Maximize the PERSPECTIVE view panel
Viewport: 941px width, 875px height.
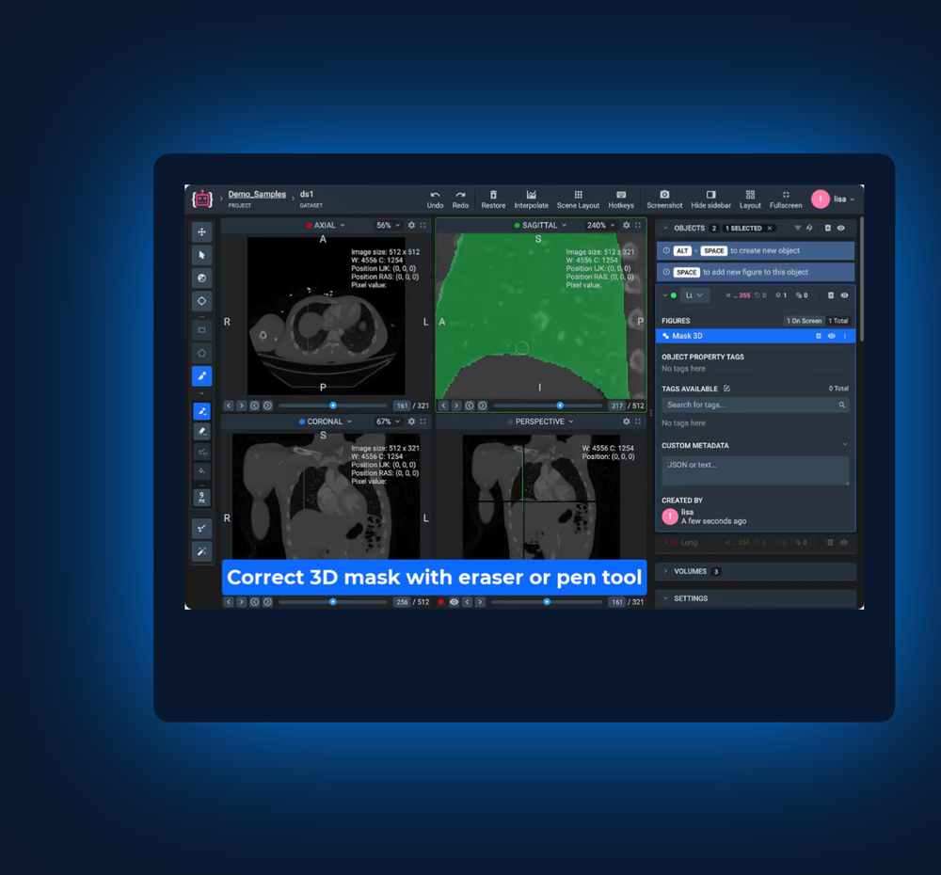point(638,422)
